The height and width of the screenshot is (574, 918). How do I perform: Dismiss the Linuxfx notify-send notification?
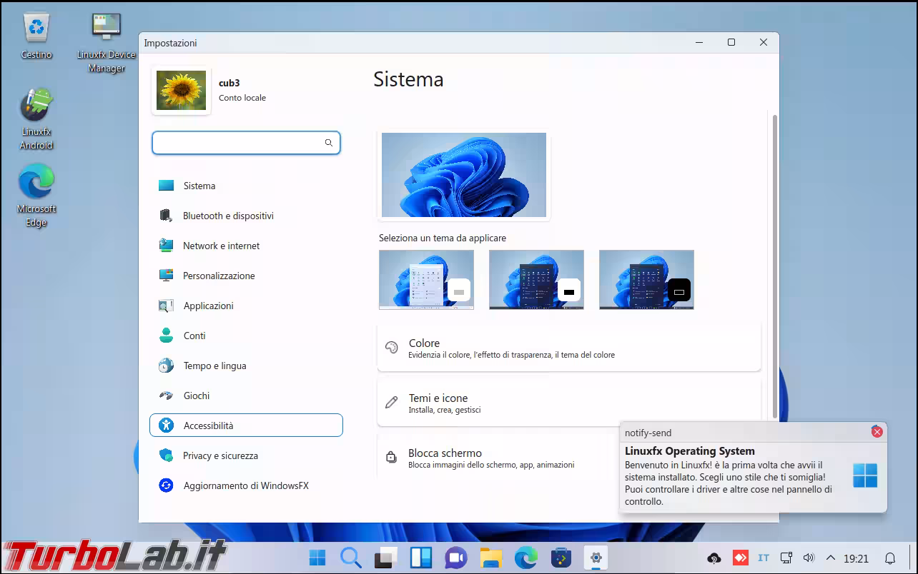coord(877,432)
